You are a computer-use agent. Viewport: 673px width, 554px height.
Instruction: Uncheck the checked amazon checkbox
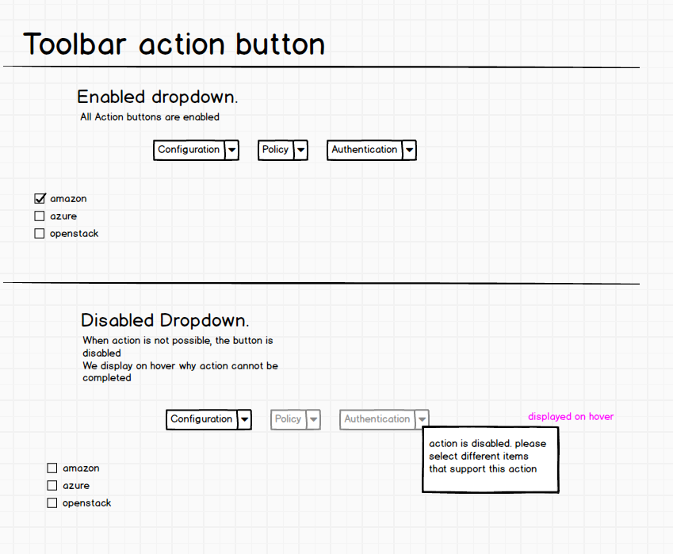40,198
